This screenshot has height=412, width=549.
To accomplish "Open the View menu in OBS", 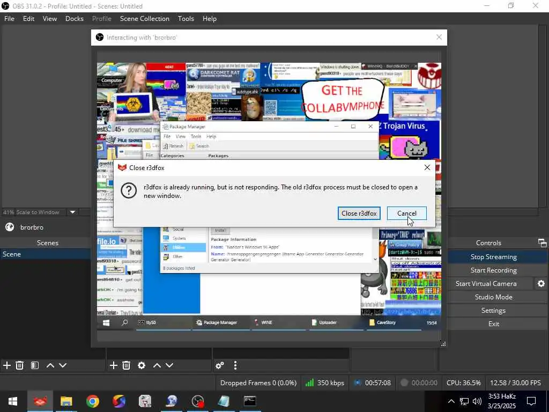I will pyautogui.click(x=50, y=19).
